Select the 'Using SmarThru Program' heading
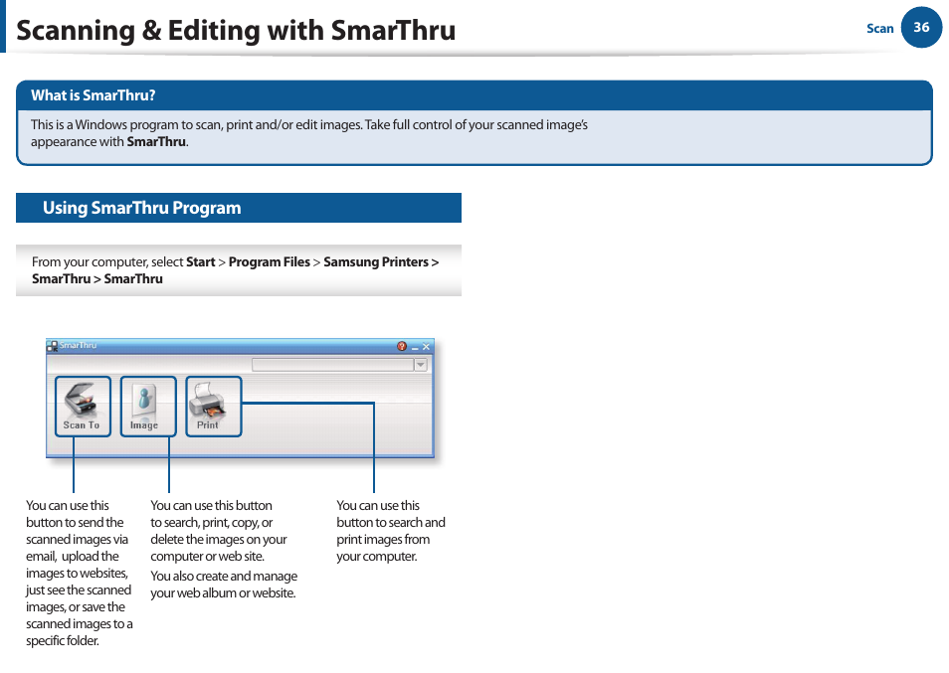Screen dimensions: 949x673 coord(141,208)
